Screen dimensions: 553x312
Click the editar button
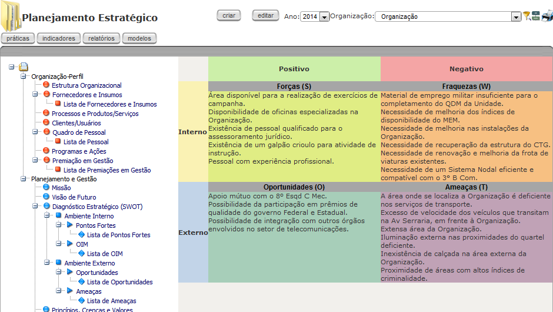(x=265, y=15)
